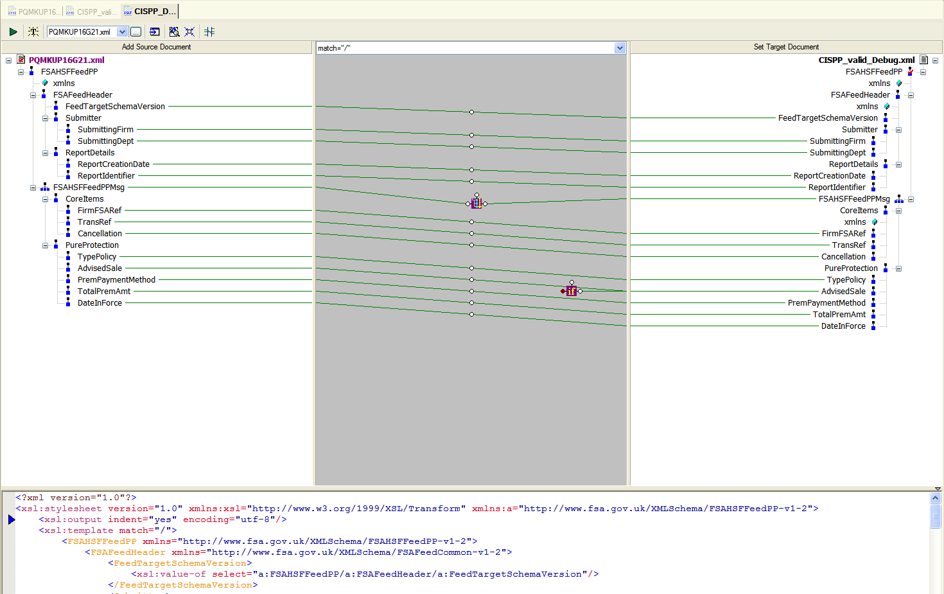Click the text view icon with letter T
The image size is (944, 594).
(33, 31)
